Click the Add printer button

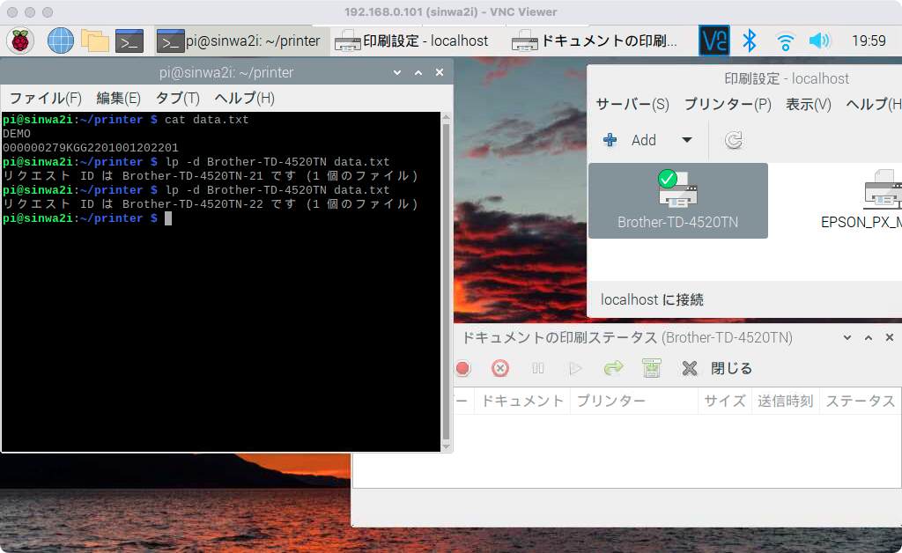(x=632, y=140)
